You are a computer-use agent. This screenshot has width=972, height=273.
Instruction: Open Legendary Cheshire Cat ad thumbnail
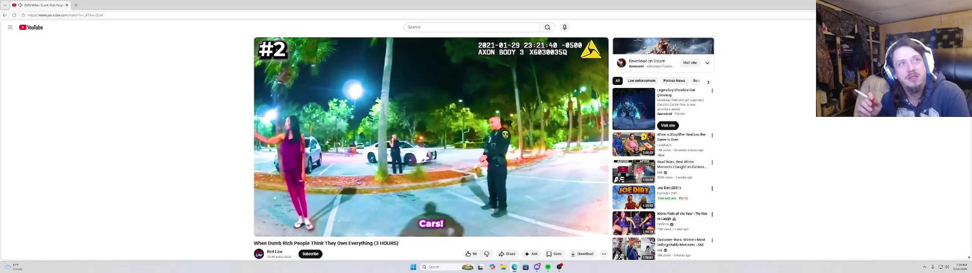pyautogui.click(x=634, y=109)
